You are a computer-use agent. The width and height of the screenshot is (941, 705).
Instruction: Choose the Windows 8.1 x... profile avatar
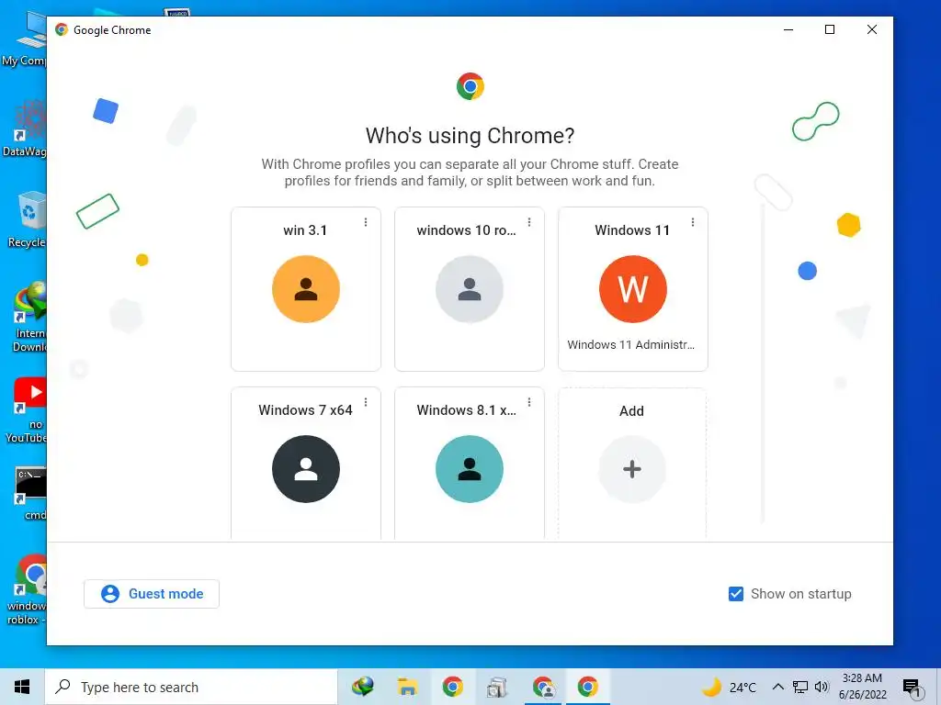pyautogui.click(x=470, y=469)
